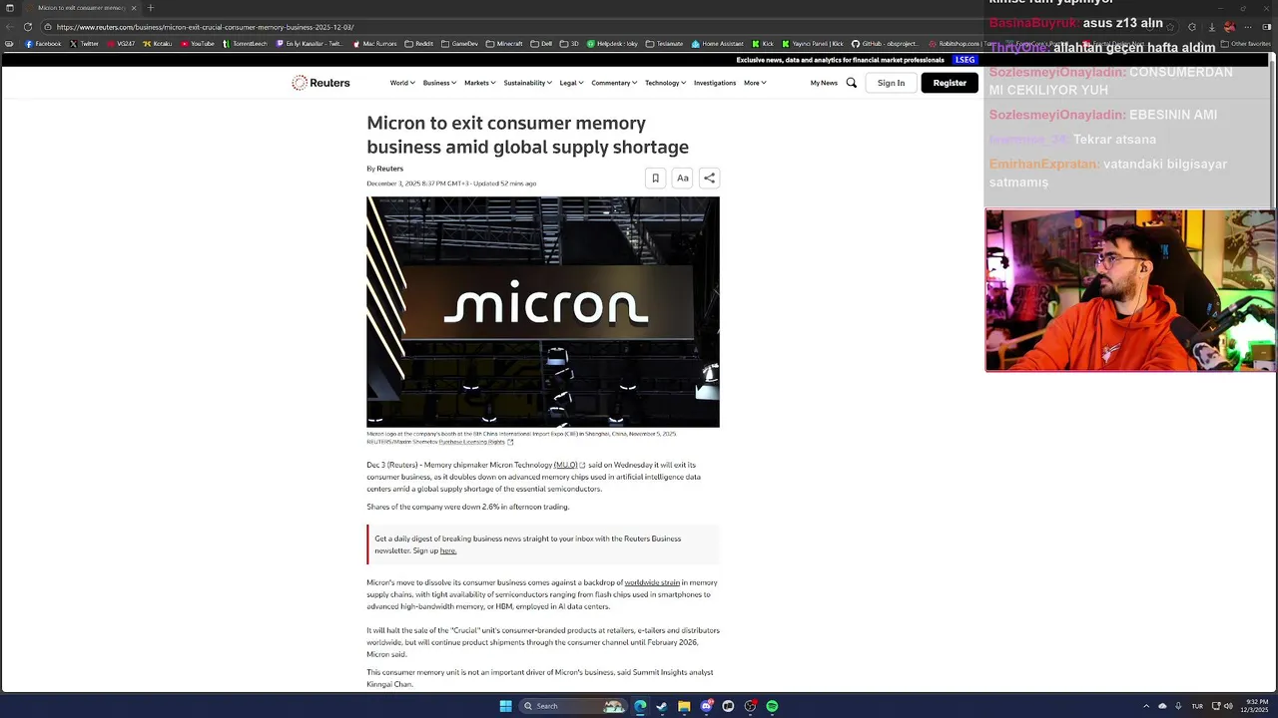Show hidden system tray icons chevron
The image size is (1278, 718).
pyautogui.click(x=1146, y=706)
